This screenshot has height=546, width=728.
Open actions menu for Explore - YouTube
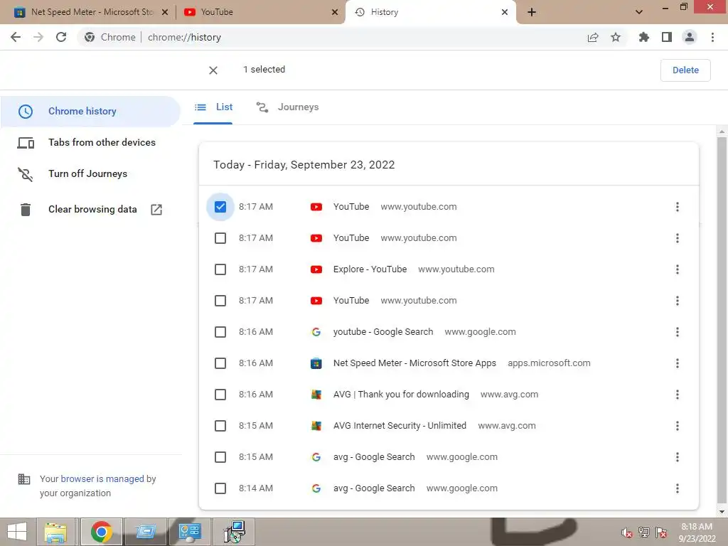click(678, 269)
